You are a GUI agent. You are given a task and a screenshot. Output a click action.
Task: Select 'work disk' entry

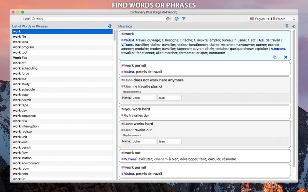(62, 121)
